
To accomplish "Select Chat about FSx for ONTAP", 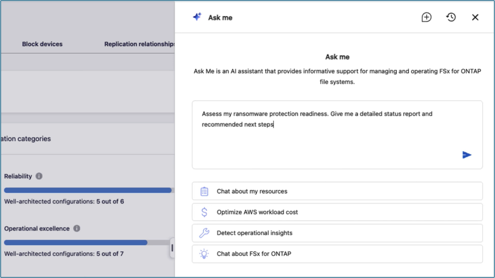I will [x=337, y=254].
